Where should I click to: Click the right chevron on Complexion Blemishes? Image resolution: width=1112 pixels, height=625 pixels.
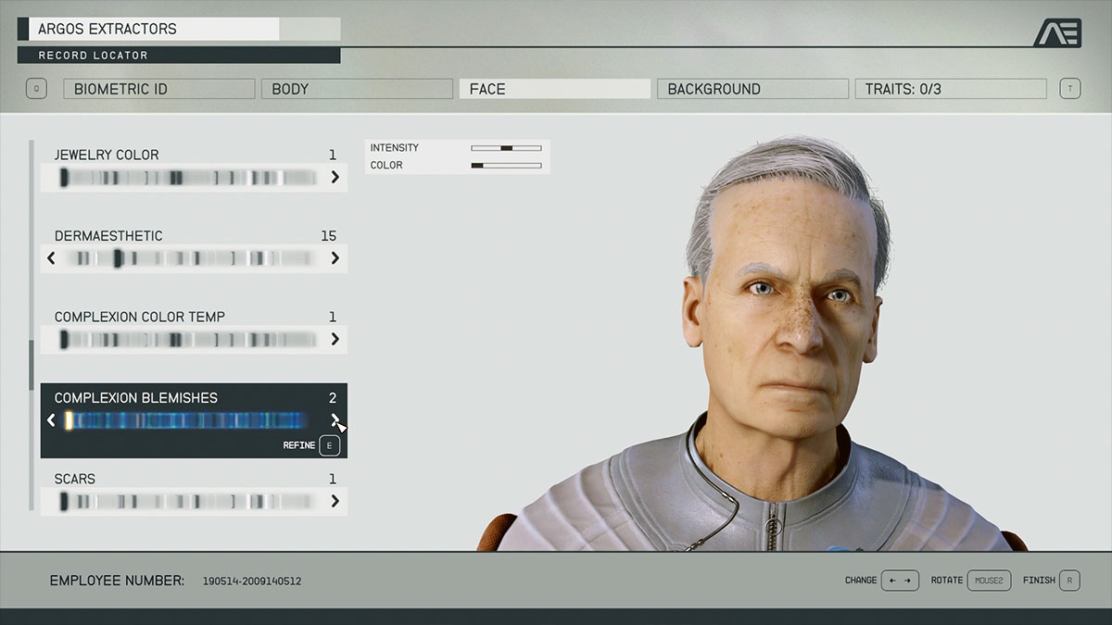click(335, 420)
